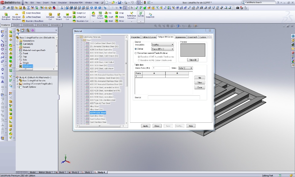Expand the Cut list(20) node

point(18,44)
